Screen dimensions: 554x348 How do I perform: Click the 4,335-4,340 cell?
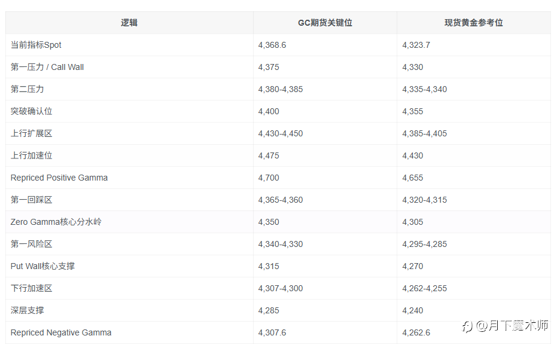point(425,89)
